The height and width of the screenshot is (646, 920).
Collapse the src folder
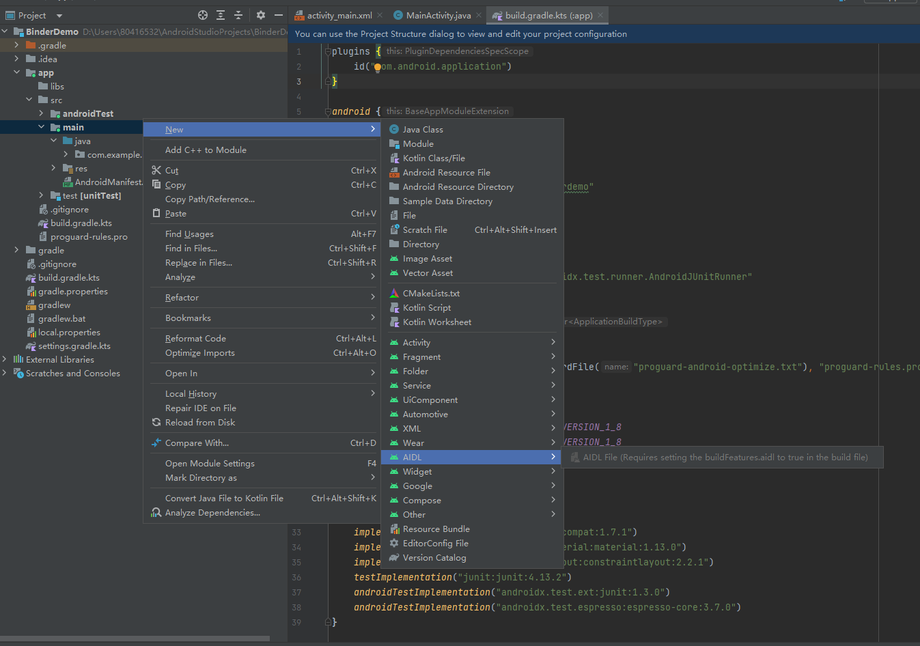click(29, 100)
